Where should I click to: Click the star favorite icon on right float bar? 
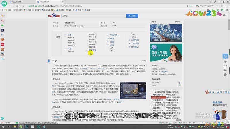click(225, 62)
